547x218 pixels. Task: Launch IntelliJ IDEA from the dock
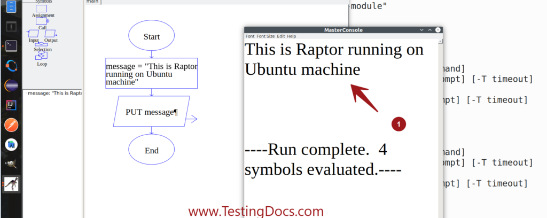pyautogui.click(x=11, y=105)
